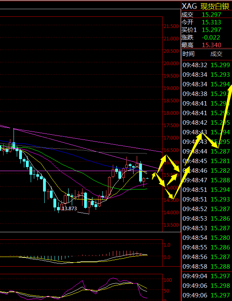Select the 09:48:45 tick at 15.281
Screen dimensions: 232x301
tap(206, 161)
